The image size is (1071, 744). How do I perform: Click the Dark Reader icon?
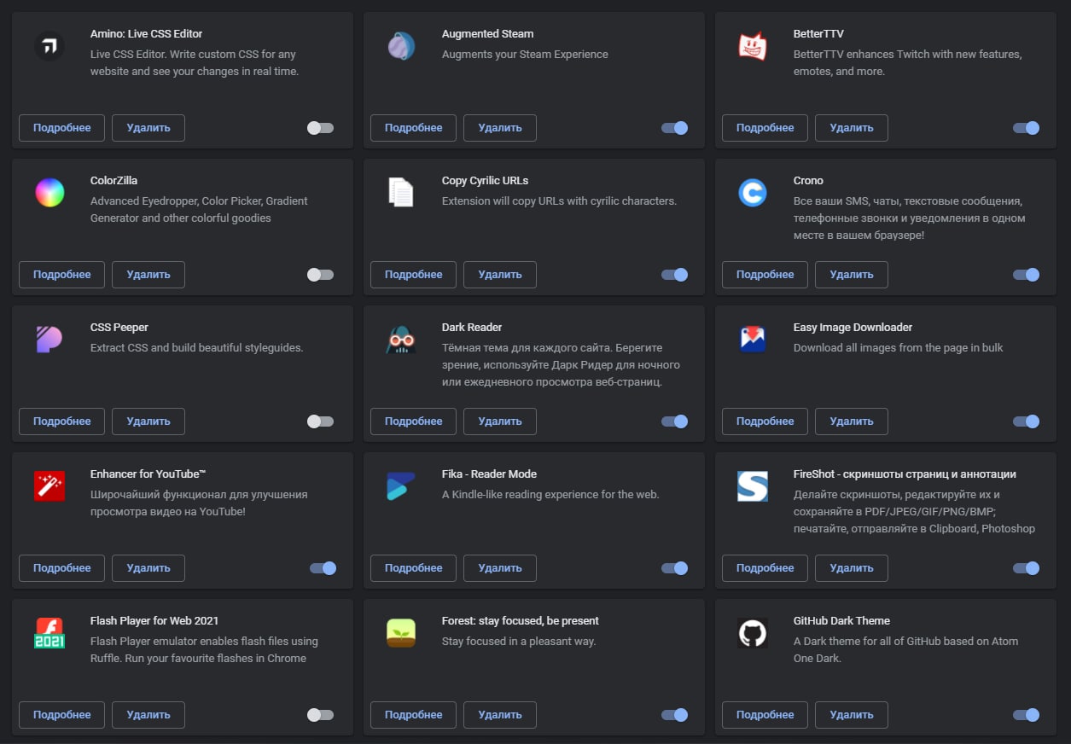401,340
